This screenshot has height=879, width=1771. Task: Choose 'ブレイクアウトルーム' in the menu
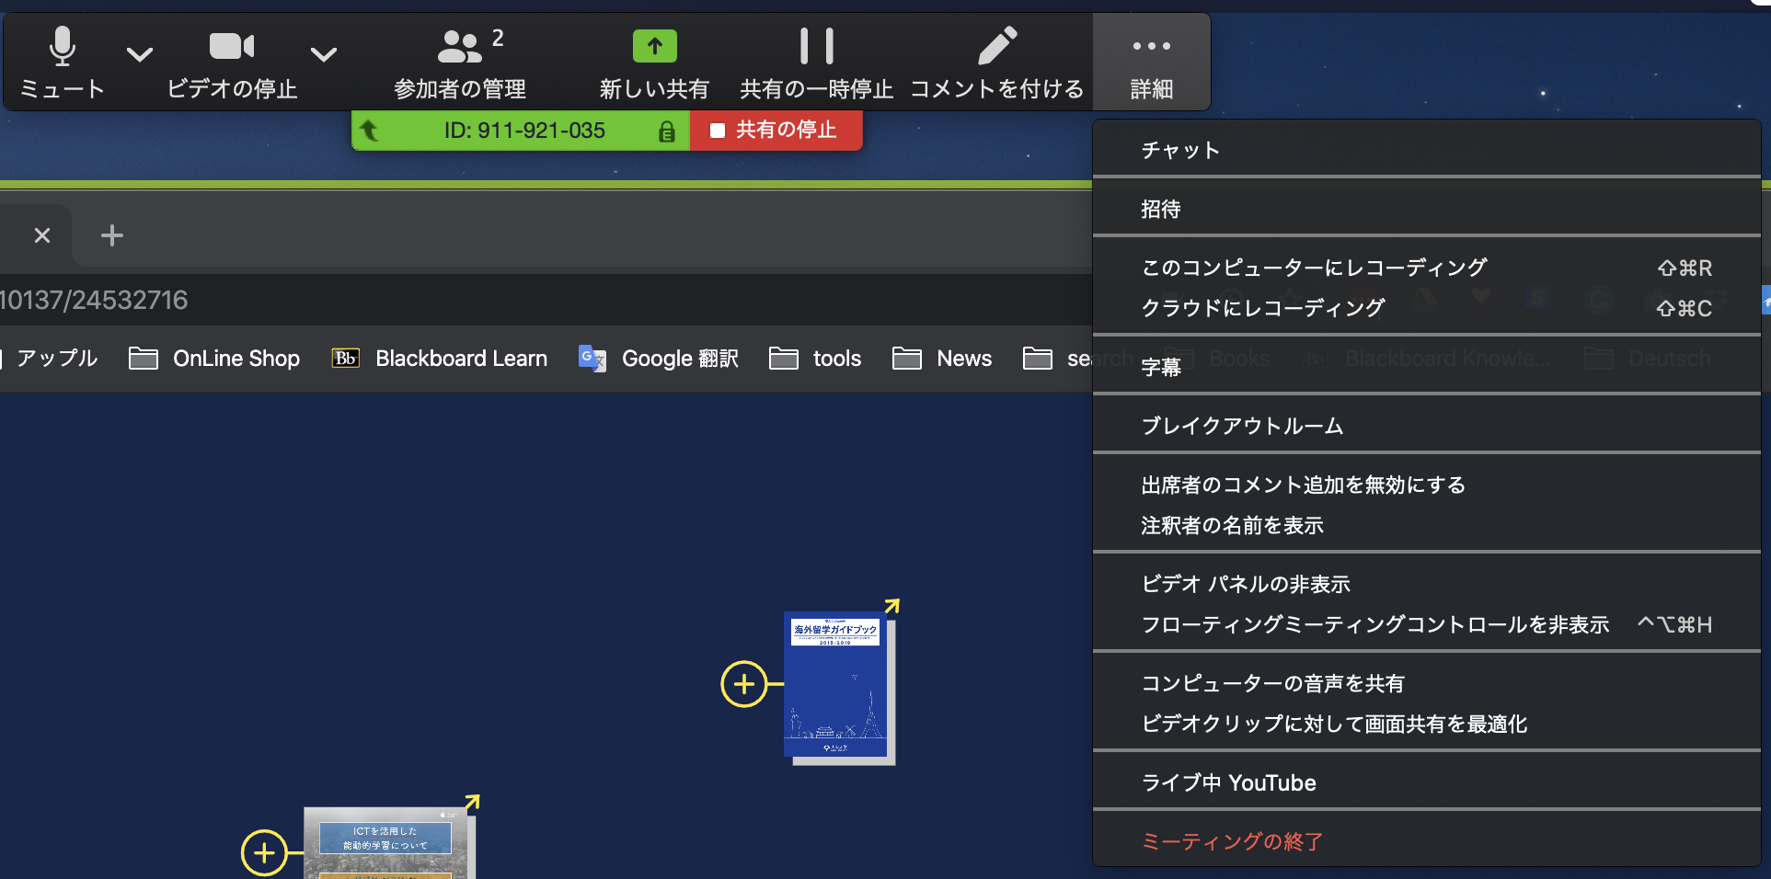[x=1242, y=426]
